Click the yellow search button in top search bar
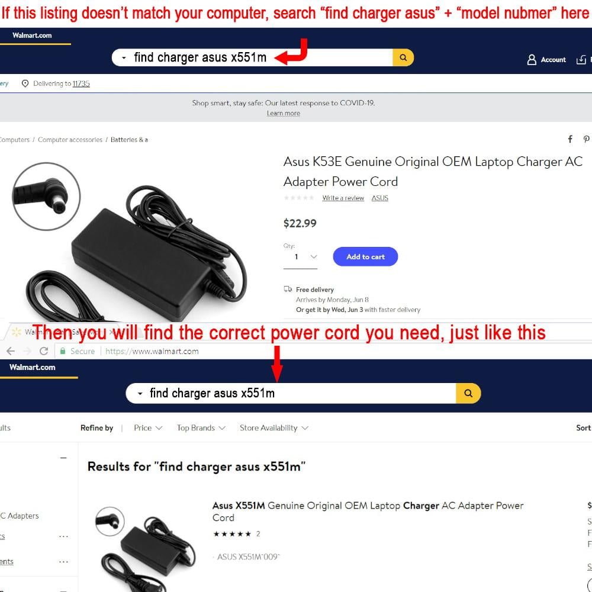592x592 pixels. pos(403,57)
